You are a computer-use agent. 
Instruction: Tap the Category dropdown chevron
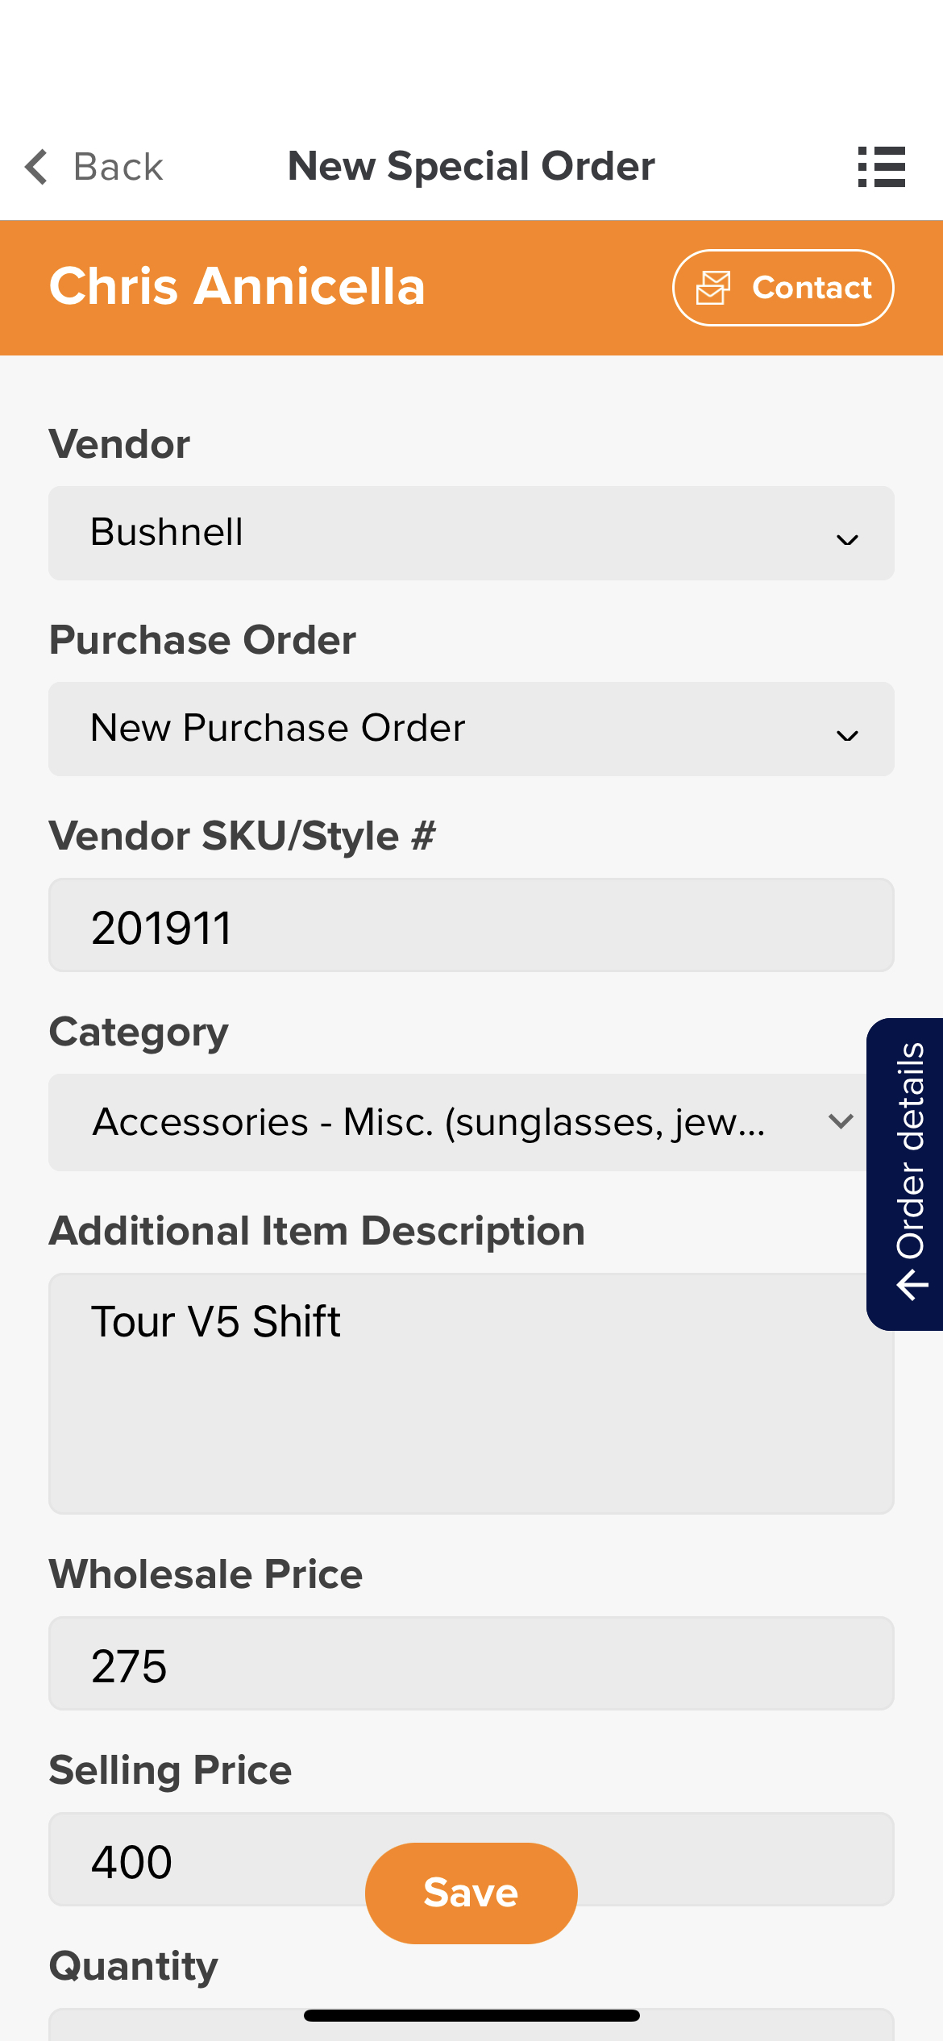(x=841, y=1121)
